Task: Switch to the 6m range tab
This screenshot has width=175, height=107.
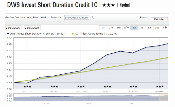Action: pos(119,28)
